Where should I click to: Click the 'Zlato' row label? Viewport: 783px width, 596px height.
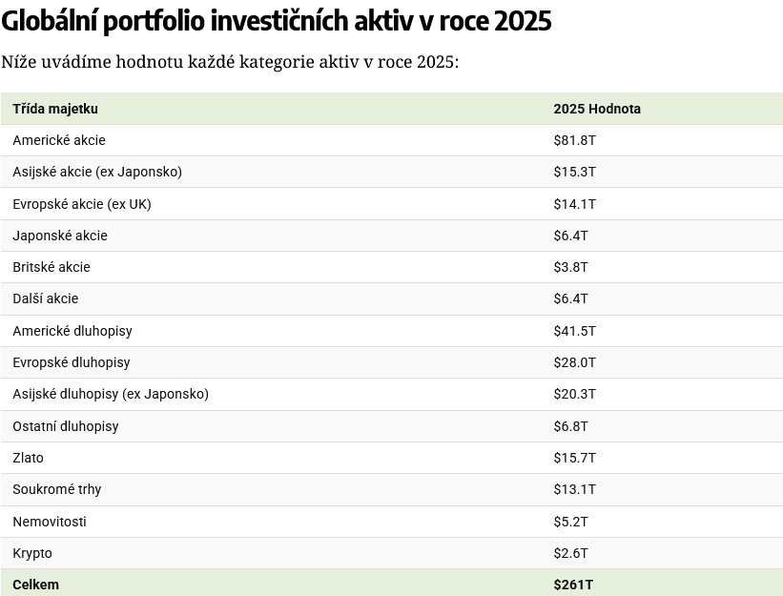[x=29, y=458]
